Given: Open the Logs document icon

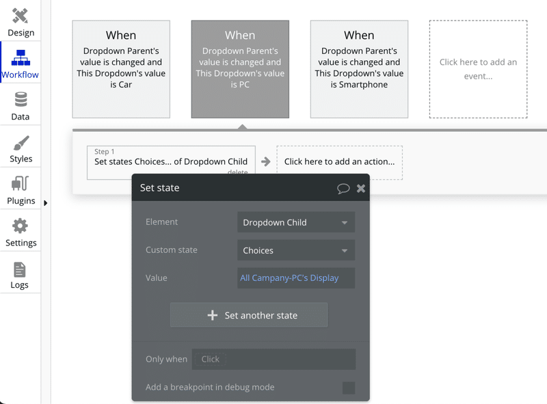Looking at the screenshot, I should (x=20, y=270).
